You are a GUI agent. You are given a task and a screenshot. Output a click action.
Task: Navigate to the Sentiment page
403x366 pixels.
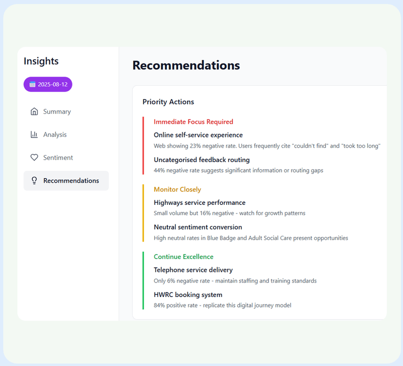(57, 158)
